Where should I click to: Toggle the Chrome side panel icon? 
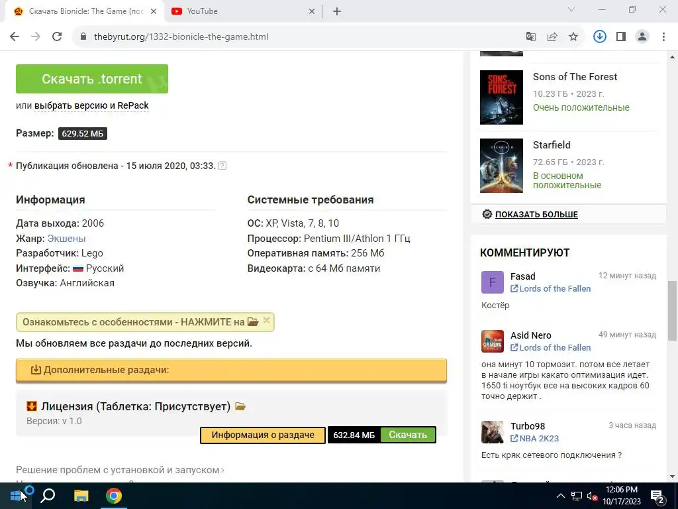[621, 37]
